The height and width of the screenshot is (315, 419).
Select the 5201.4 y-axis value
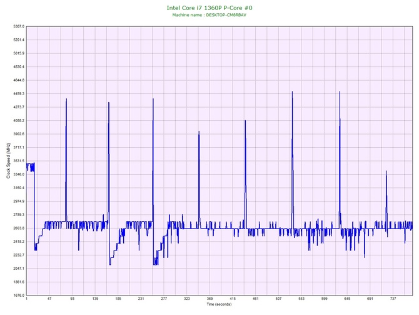(x=19, y=40)
